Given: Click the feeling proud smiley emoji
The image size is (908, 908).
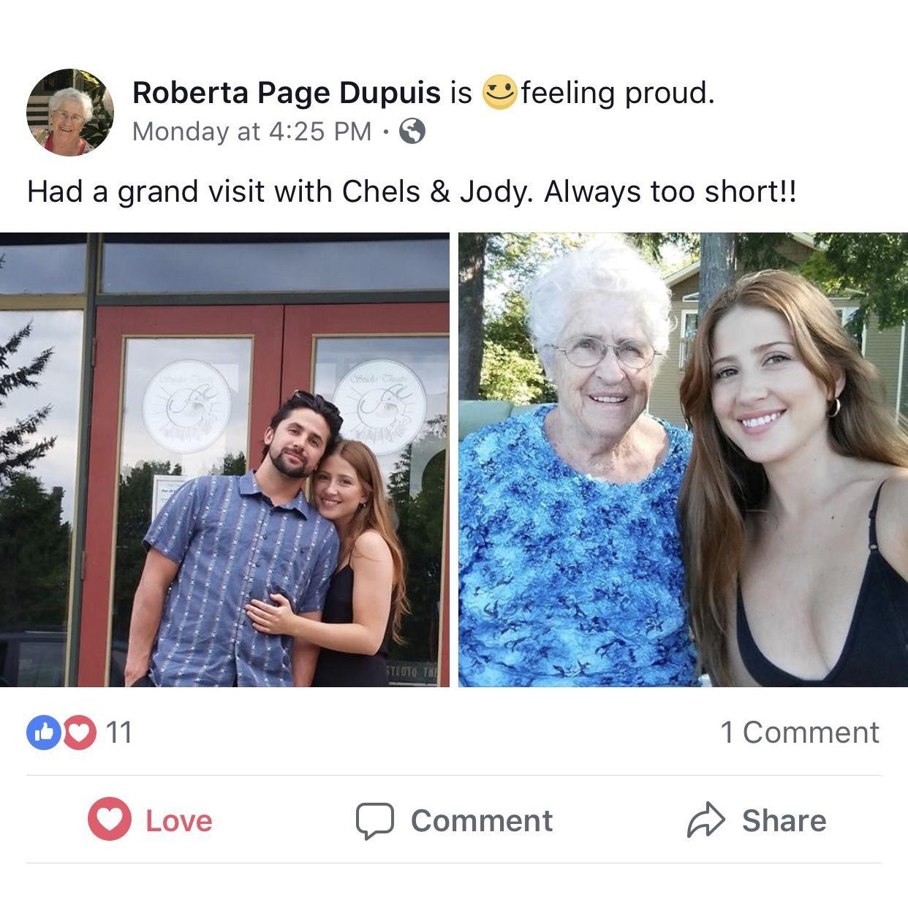Looking at the screenshot, I should click(499, 93).
